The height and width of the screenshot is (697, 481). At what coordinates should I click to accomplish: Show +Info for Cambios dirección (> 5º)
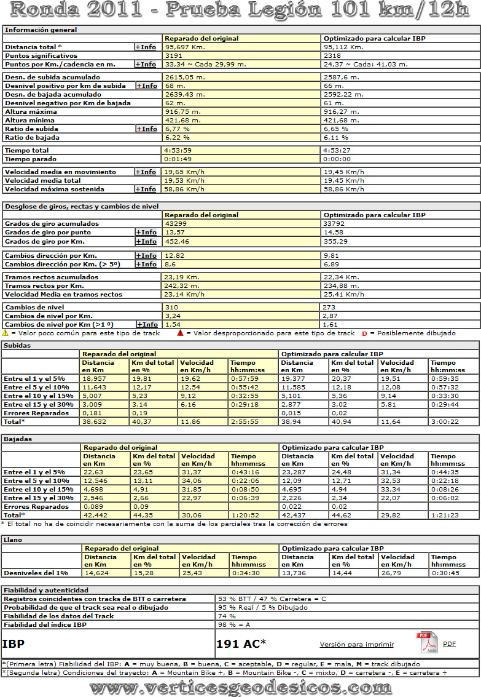[x=147, y=264]
